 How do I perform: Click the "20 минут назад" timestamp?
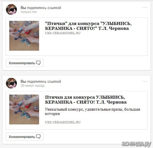click(x=33, y=86)
